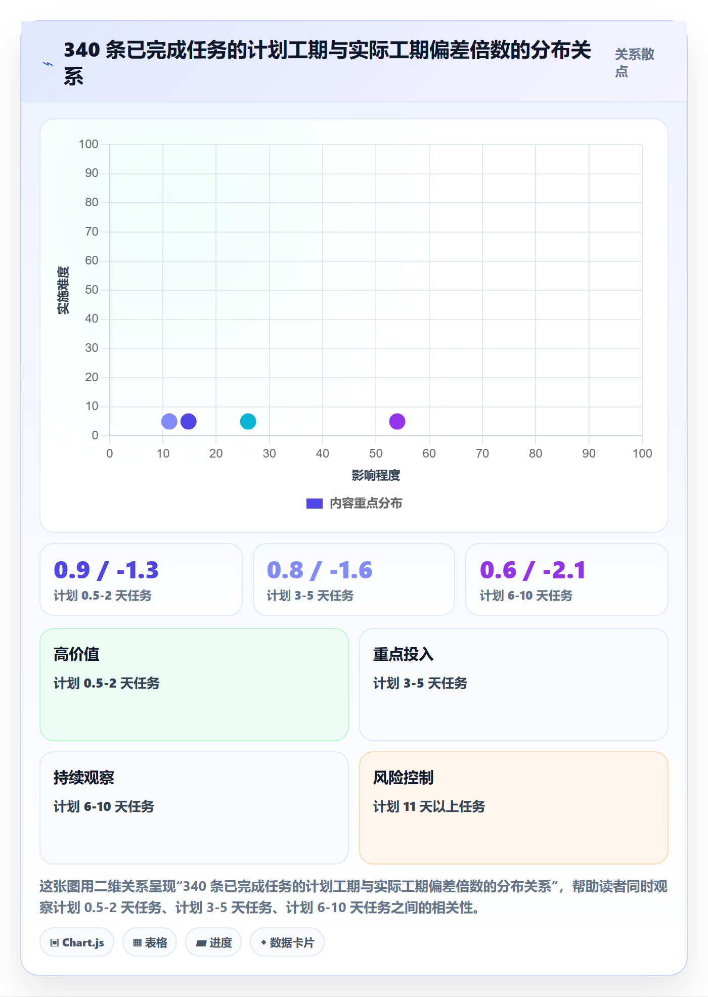Click the 重点投入 quadrant card
Screen dimensions: 708x997
point(514,685)
